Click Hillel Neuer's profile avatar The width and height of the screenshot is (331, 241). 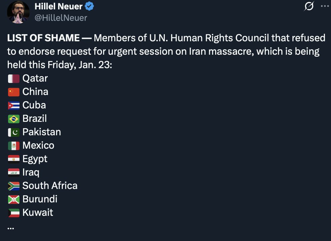[18, 12]
